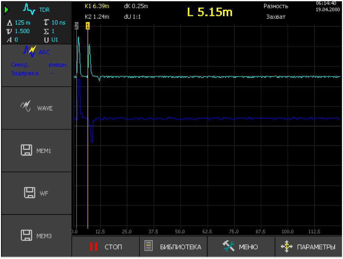Click the 12.5 axis tick label
Viewport: 343px width, 259px height.
(x=100, y=232)
